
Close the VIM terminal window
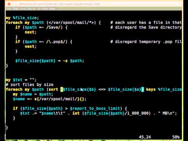(x=9, y=4)
